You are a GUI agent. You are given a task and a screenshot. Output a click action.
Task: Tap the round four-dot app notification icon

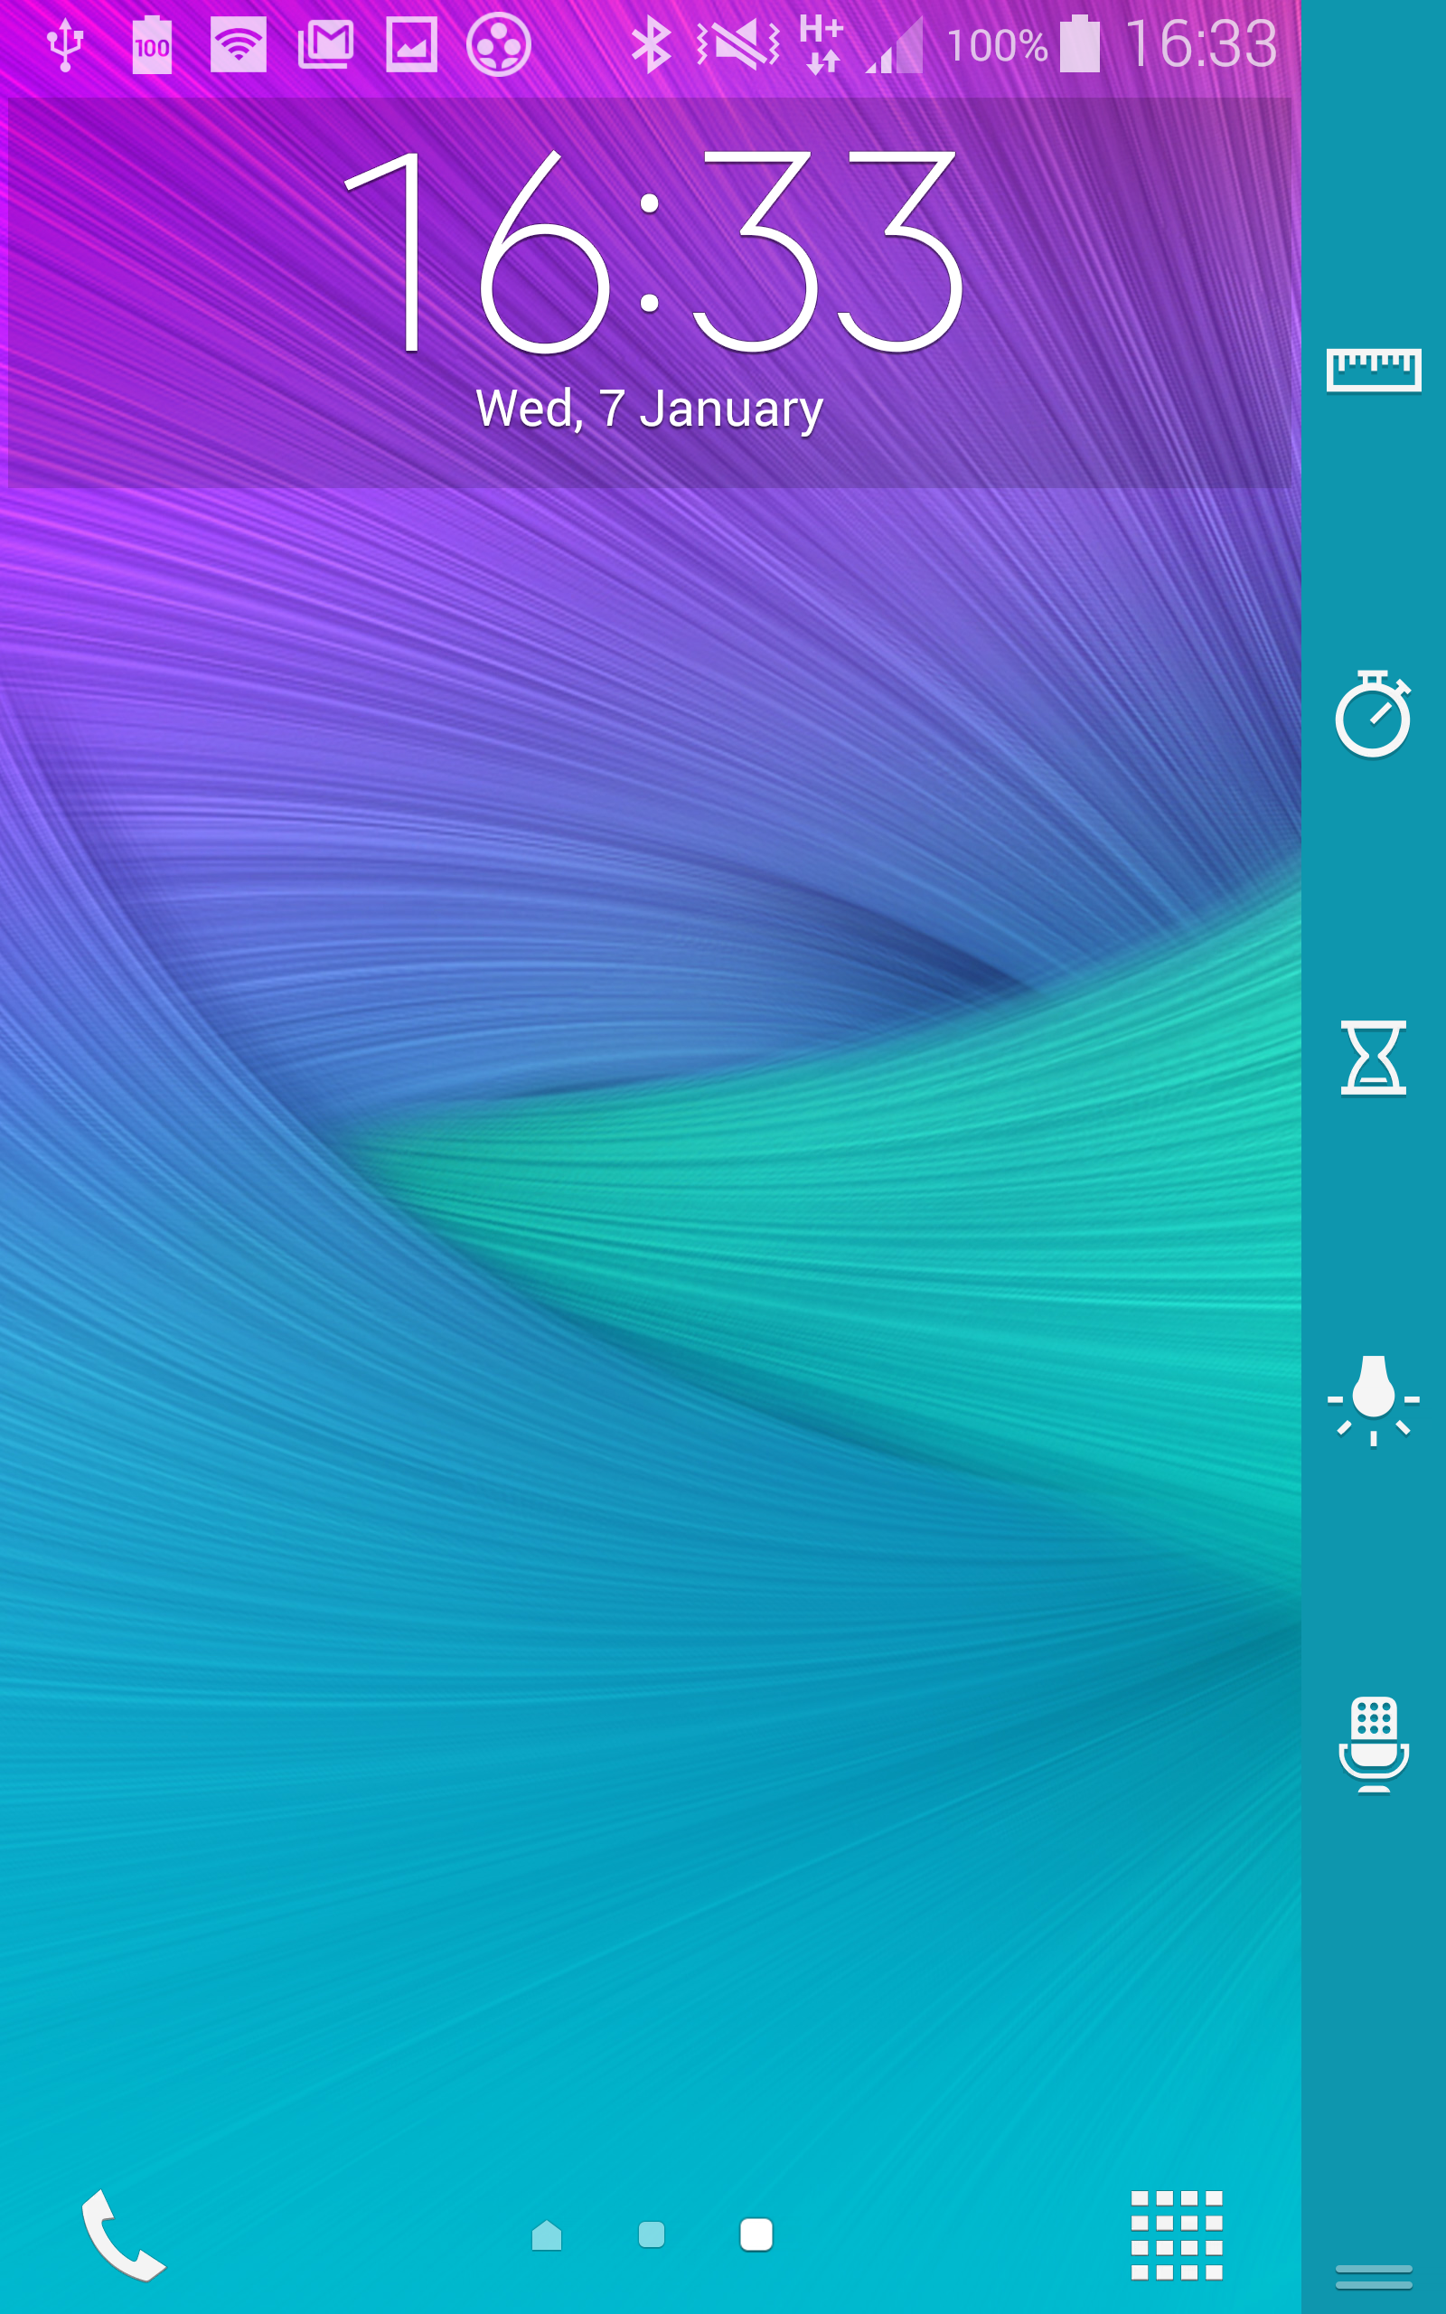[498, 44]
